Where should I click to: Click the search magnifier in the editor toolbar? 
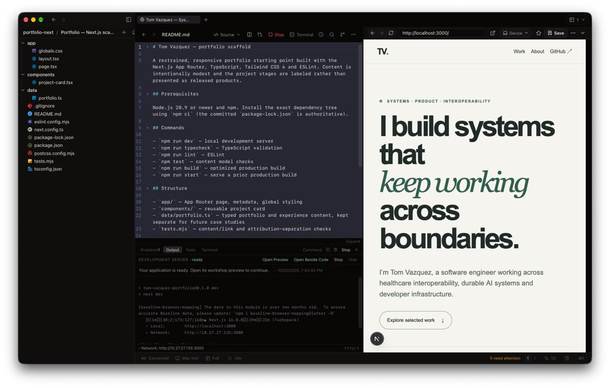pyautogui.click(x=331, y=35)
